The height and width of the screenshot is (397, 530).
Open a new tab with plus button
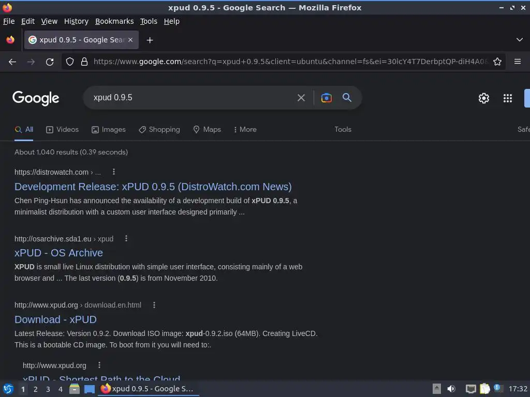150,40
